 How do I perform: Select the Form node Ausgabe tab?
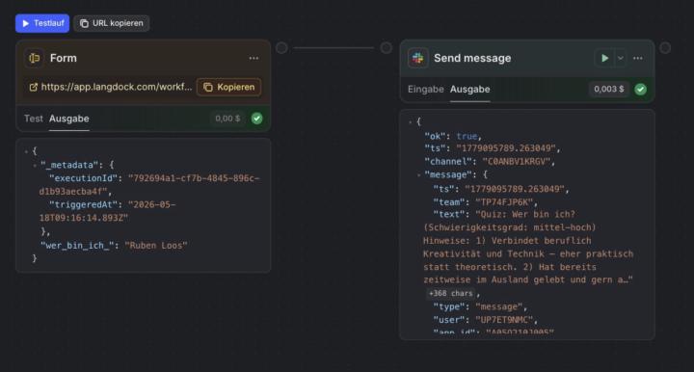pyautogui.click(x=69, y=119)
